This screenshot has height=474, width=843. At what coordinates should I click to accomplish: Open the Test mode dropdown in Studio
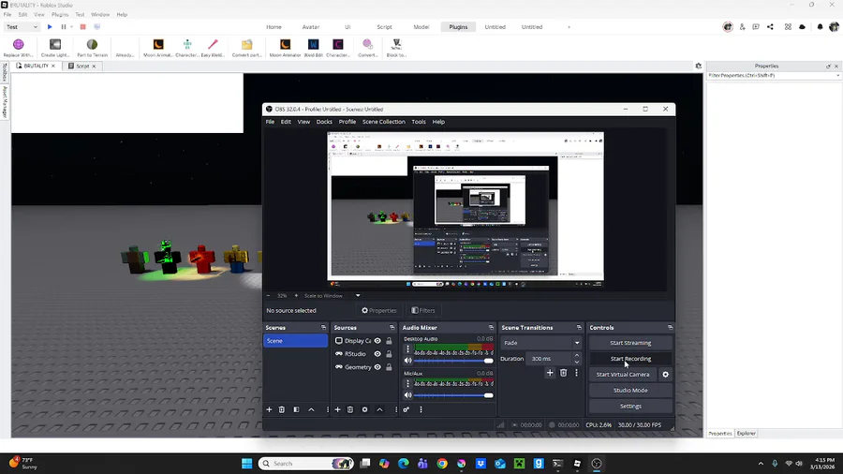22,27
